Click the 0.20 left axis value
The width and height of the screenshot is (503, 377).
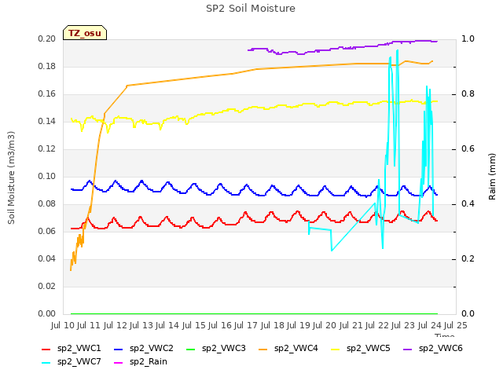47,38
